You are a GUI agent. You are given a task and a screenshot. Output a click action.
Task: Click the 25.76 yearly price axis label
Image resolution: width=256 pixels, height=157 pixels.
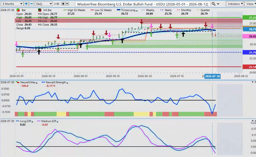249,52
